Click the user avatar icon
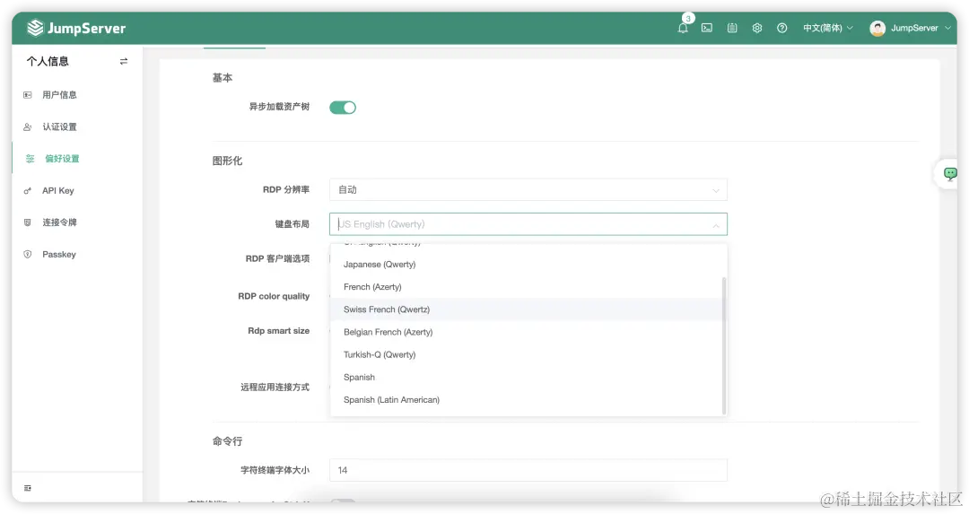The height and width of the screenshot is (514, 969). click(877, 29)
